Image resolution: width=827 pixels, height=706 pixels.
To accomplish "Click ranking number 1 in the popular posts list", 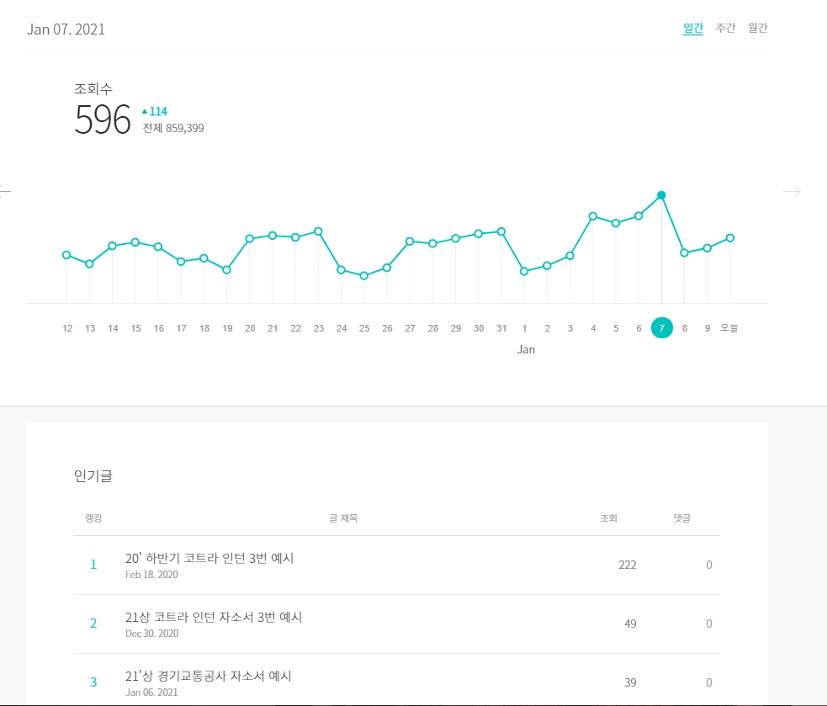I will point(93,564).
